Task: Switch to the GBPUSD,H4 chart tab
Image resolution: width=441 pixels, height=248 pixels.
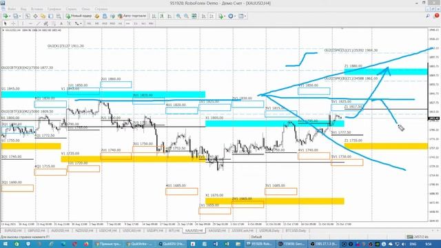Action: (37, 231)
